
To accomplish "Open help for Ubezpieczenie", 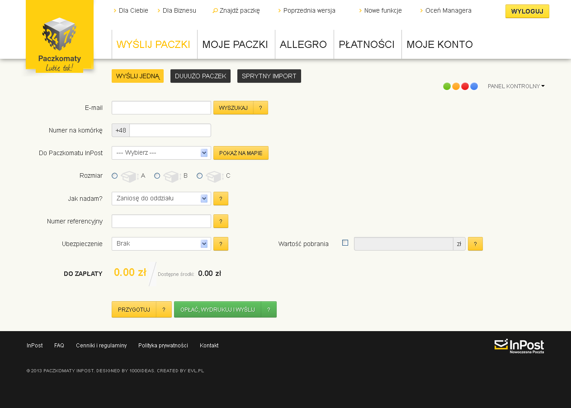I will point(221,244).
